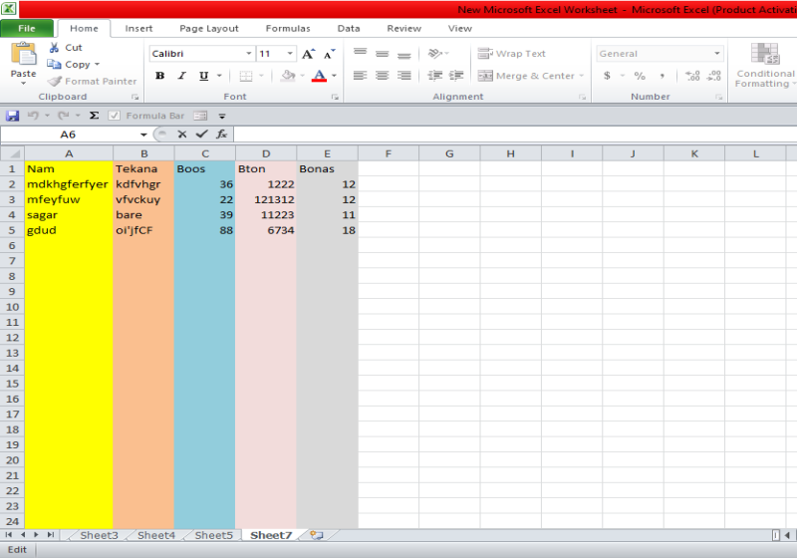Click the Percent Style icon
The image size is (797, 558).
point(640,76)
